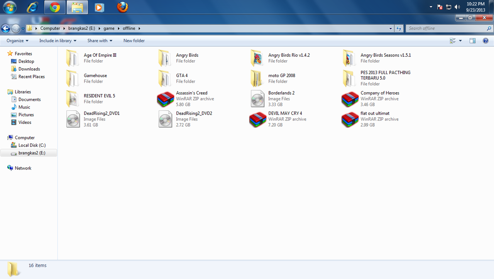Screen dimensions: 494x279
Task: Select the DeadRising2_DVD2 disc image icon
Action: click(165, 119)
